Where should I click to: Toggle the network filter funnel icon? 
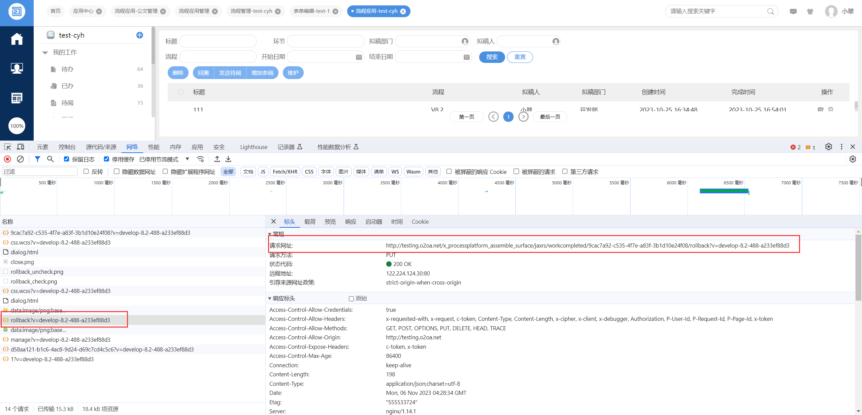37,159
